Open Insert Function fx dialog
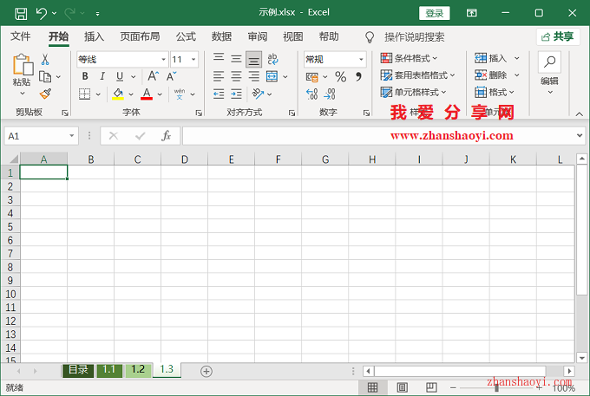The image size is (590, 396). coord(166,136)
